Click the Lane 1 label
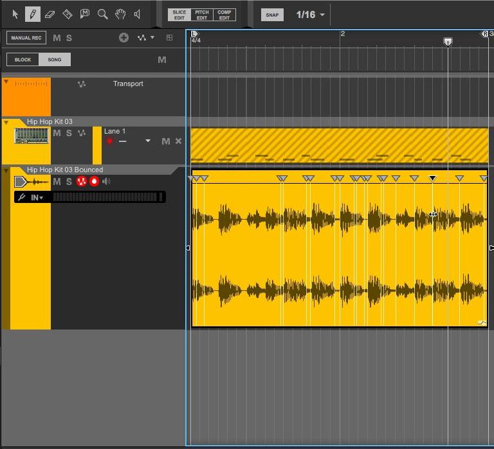Screen dimensions: 494x449 click(114, 131)
